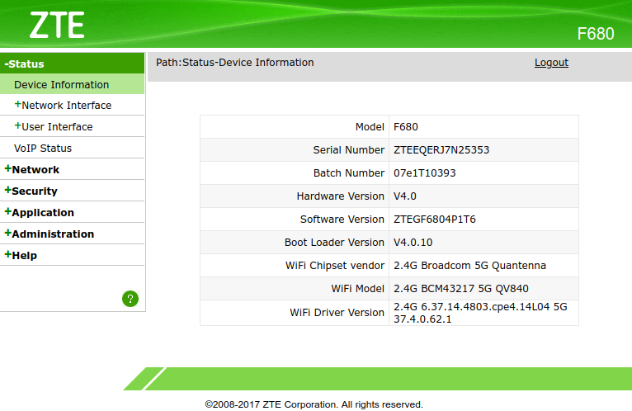Click the ZTE Corporation copyright notice
The image size is (632, 411).
[x=314, y=404]
